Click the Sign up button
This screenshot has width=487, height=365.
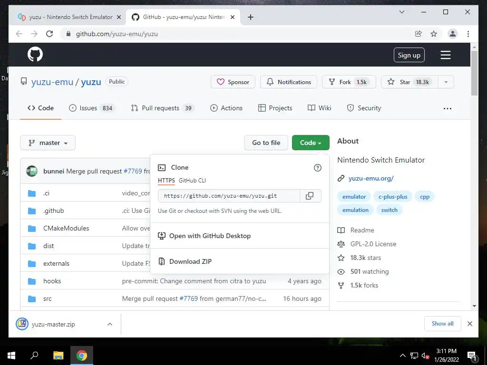409,55
